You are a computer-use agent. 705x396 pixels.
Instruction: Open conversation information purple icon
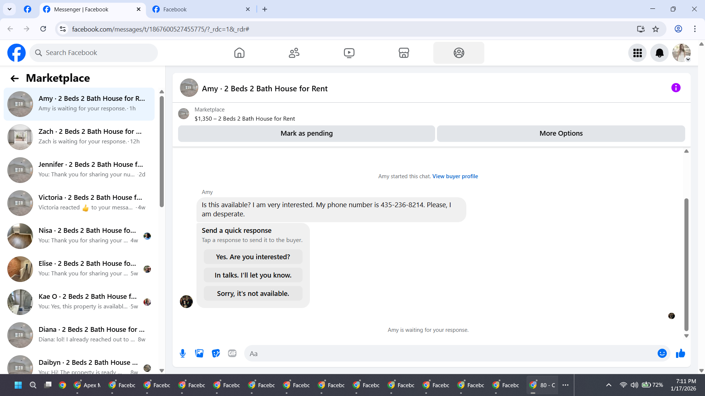pos(676,88)
